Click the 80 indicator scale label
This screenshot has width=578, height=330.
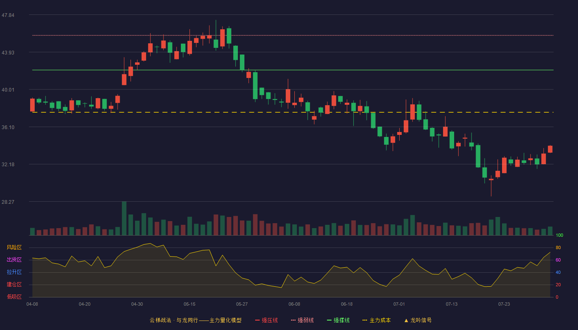point(558,247)
